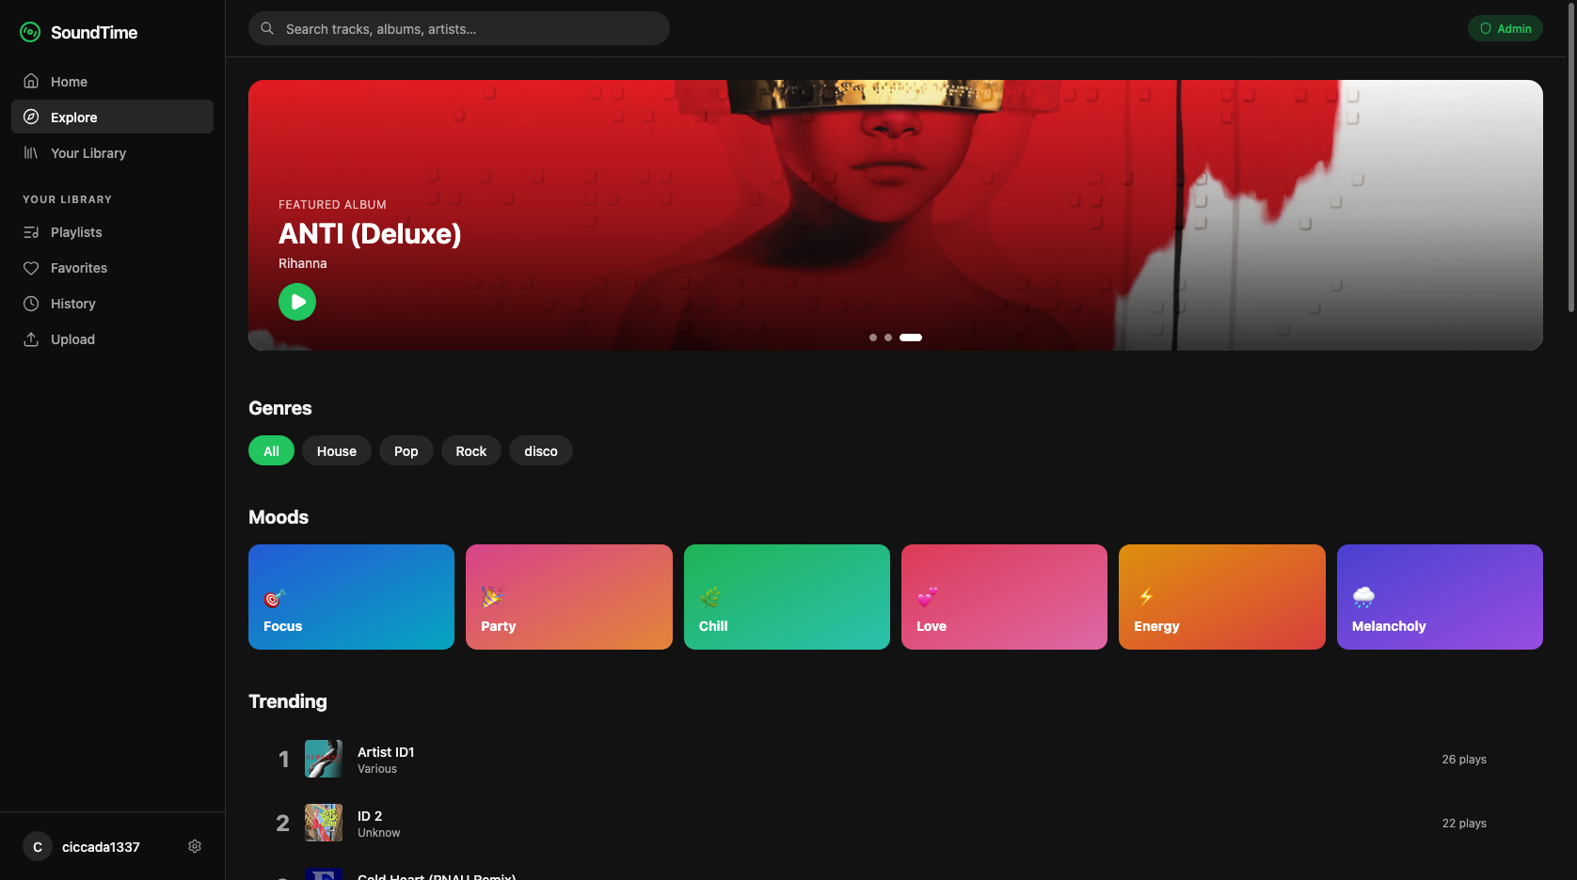Viewport: 1577px width, 880px height.
Task: Click the Focus mood target emoji
Action: [x=274, y=597]
